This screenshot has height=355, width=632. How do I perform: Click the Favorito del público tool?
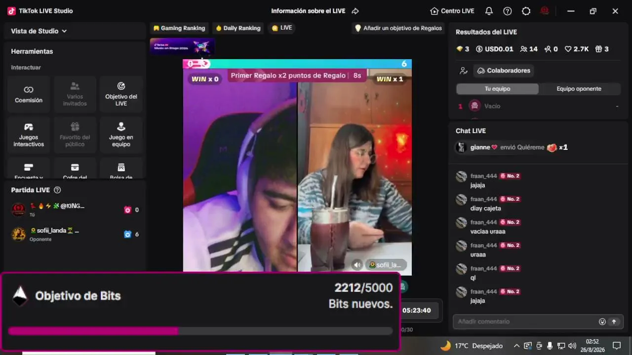(x=75, y=135)
